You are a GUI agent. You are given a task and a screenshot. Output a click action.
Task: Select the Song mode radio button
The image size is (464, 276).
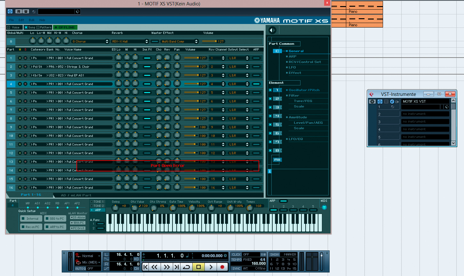(x=26, y=28)
